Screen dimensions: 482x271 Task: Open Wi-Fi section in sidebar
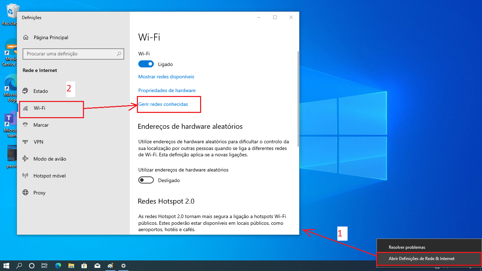pyautogui.click(x=39, y=108)
